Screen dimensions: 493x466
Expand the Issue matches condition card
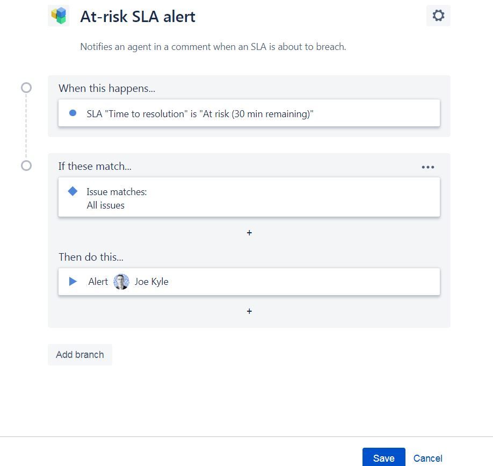pos(249,198)
